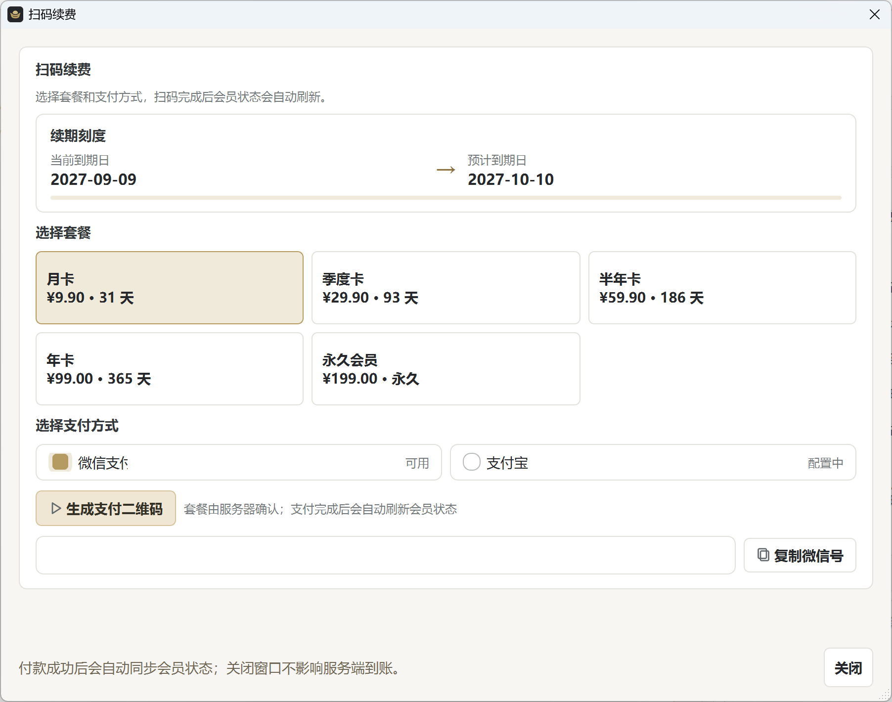Select the 年卡 ¥99.00 plan
This screenshot has height=702, width=892.
[170, 369]
